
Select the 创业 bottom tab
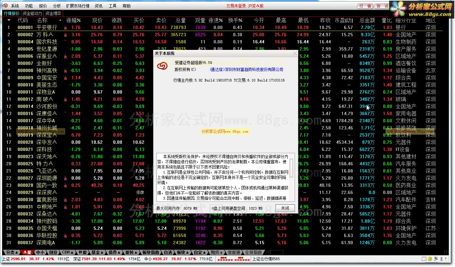[53, 252]
